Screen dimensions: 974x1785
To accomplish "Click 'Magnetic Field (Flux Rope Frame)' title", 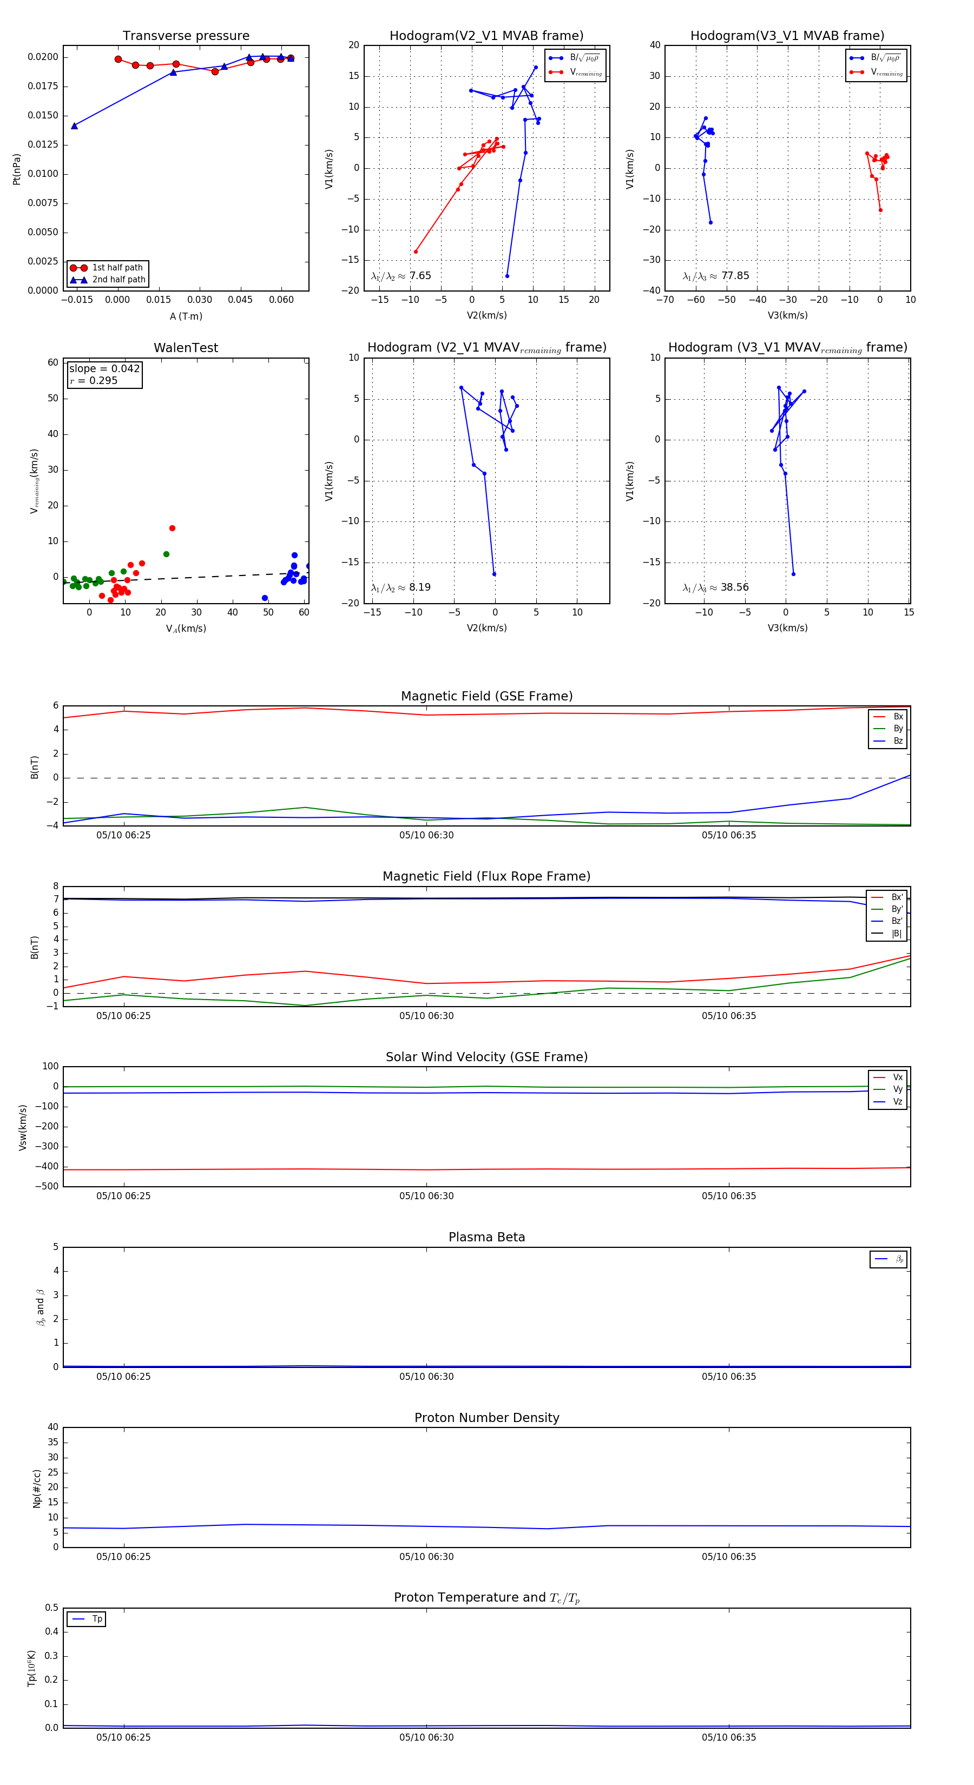I will tap(486, 877).
